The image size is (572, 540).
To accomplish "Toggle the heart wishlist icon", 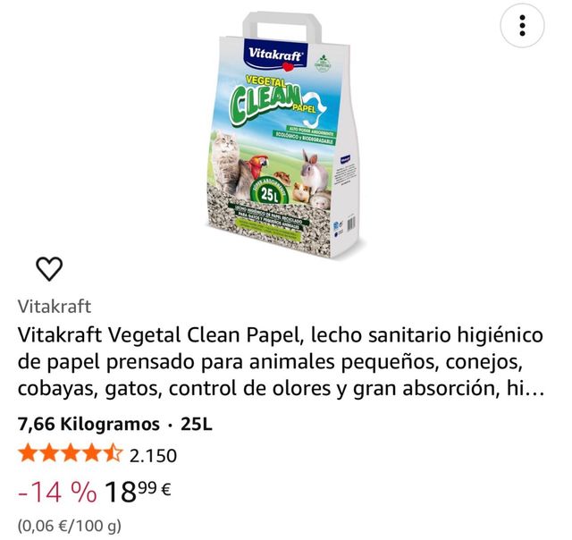I will tap(49, 269).
